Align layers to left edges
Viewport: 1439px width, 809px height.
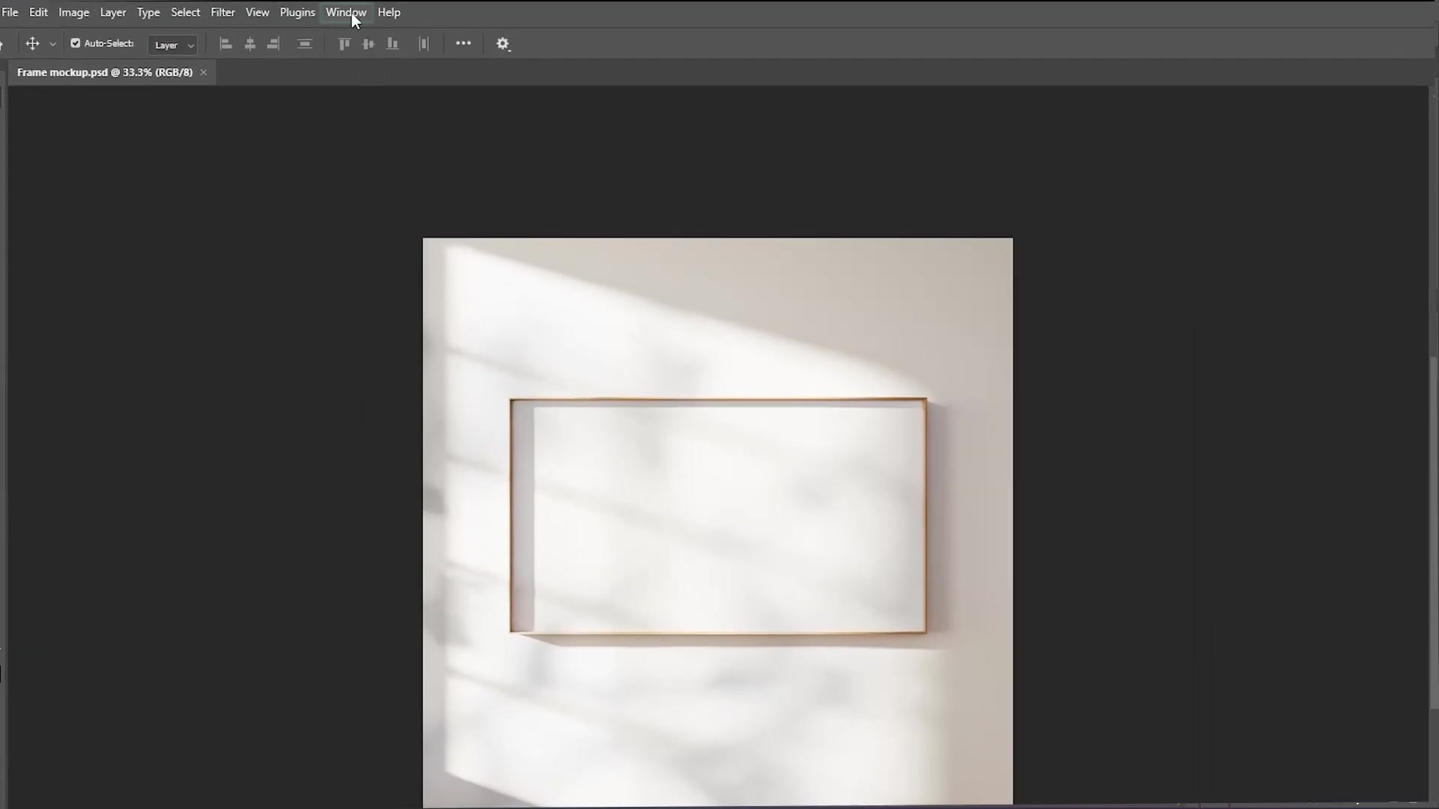[x=226, y=43]
